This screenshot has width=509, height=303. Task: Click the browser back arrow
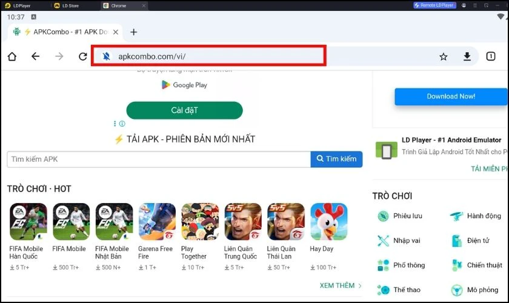tap(35, 56)
